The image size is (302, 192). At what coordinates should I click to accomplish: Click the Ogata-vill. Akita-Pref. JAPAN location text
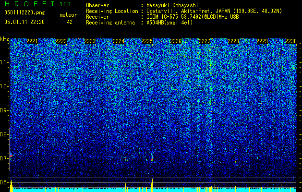pyautogui.click(x=214, y=11)
